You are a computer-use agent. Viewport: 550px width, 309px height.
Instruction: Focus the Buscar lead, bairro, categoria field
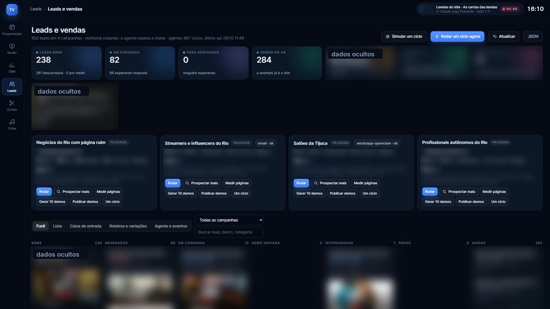click(x=229, y=232)
